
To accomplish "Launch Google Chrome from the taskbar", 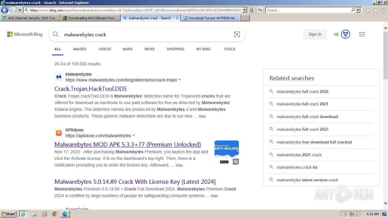I will tap(55, 214).
